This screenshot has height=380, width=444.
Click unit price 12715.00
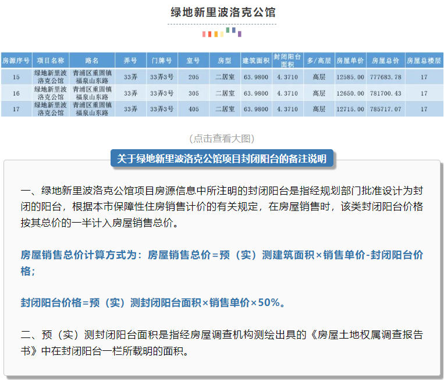click(x=350, y=109)
